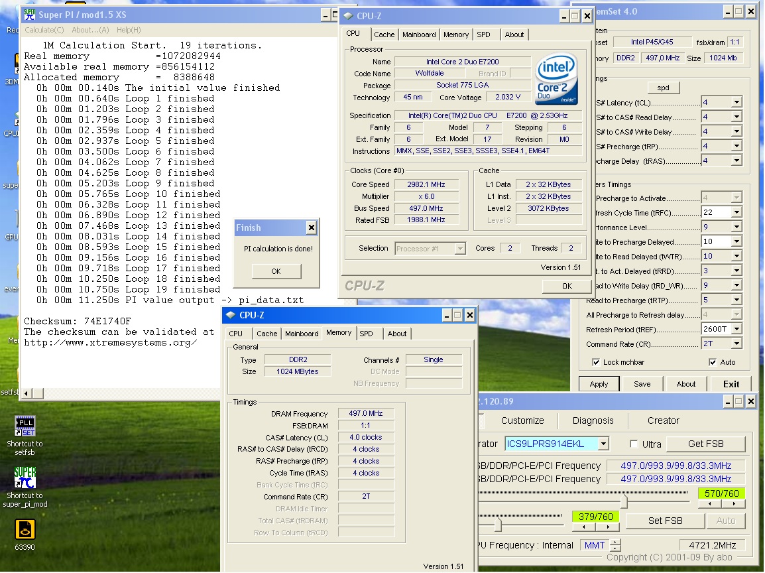Open Read to Precharge (tRTP) dropdown
This screenshot has width=765, height=573.
pyautogui.click(x=736, y=300)
